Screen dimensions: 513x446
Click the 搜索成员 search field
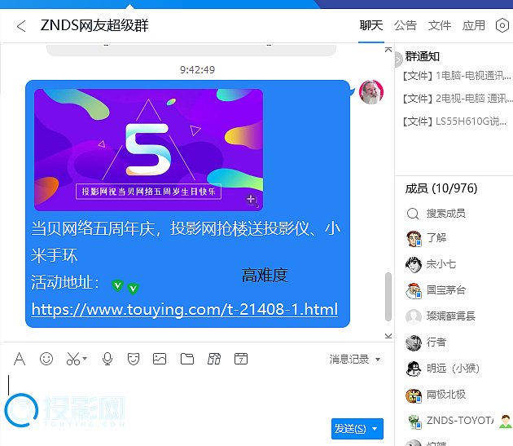point(445,214)
